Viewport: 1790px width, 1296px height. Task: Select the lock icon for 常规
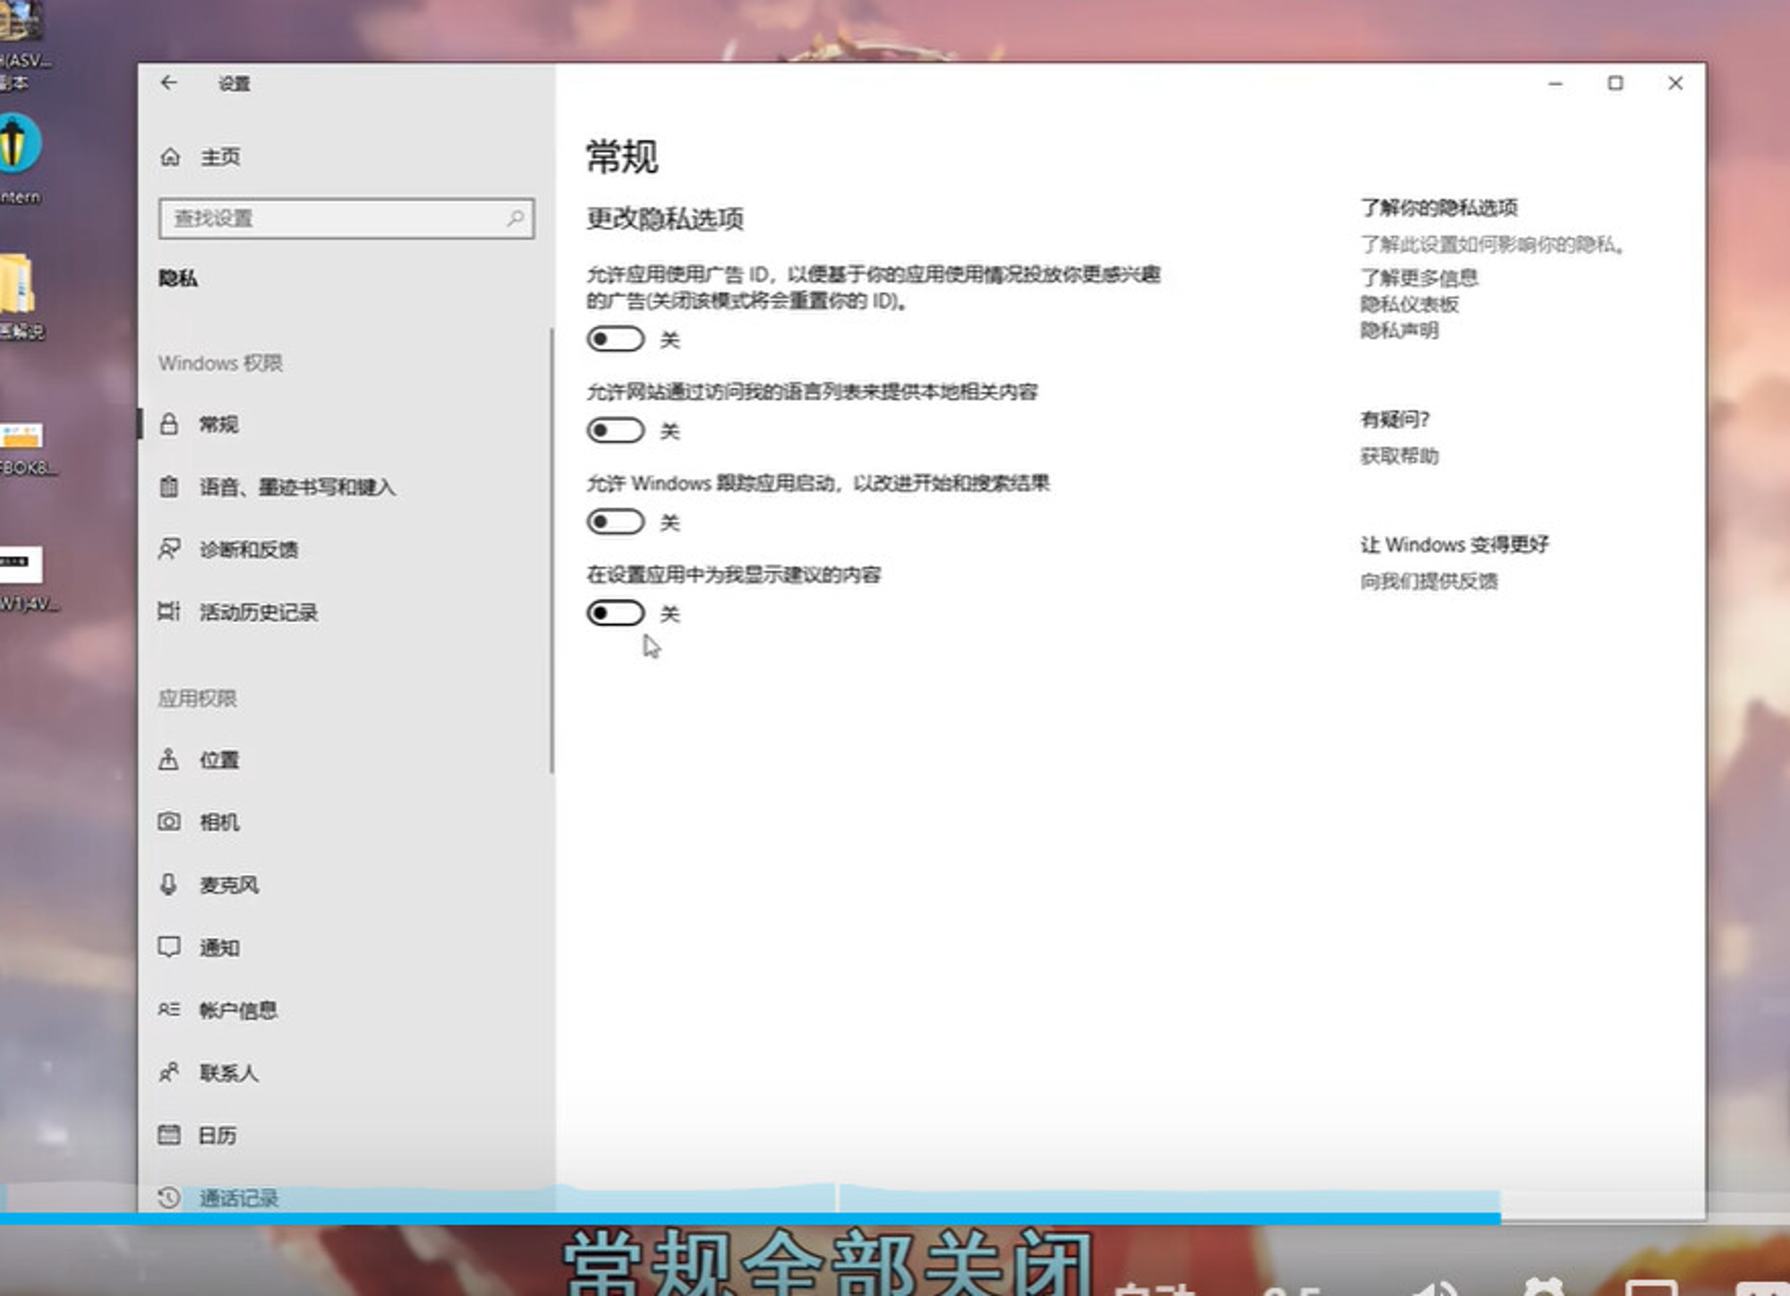point(169,424)
